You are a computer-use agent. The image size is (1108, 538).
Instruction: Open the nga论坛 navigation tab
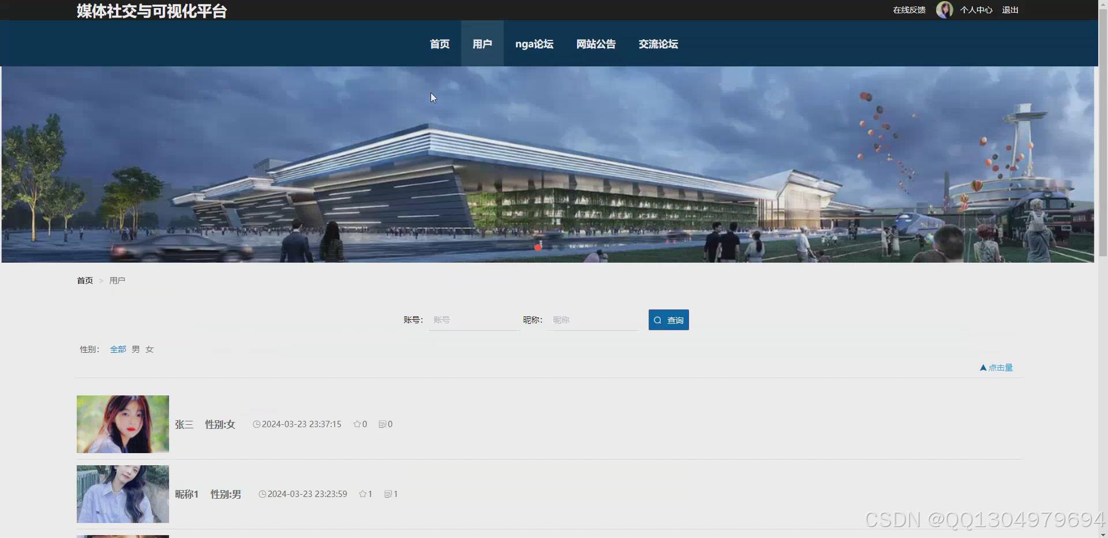534,44
